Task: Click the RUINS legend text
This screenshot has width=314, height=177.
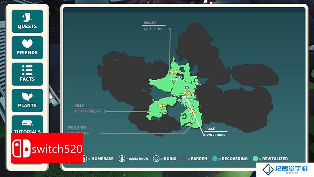Action: point(170,159)
